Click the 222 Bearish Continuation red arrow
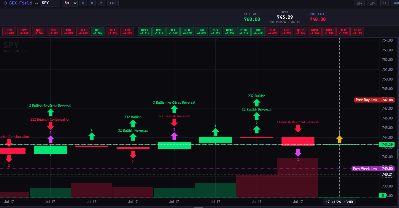 [x=50, y=126]
